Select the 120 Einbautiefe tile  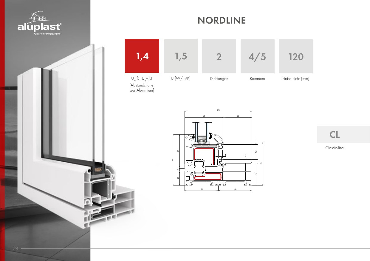coord(296,56)
